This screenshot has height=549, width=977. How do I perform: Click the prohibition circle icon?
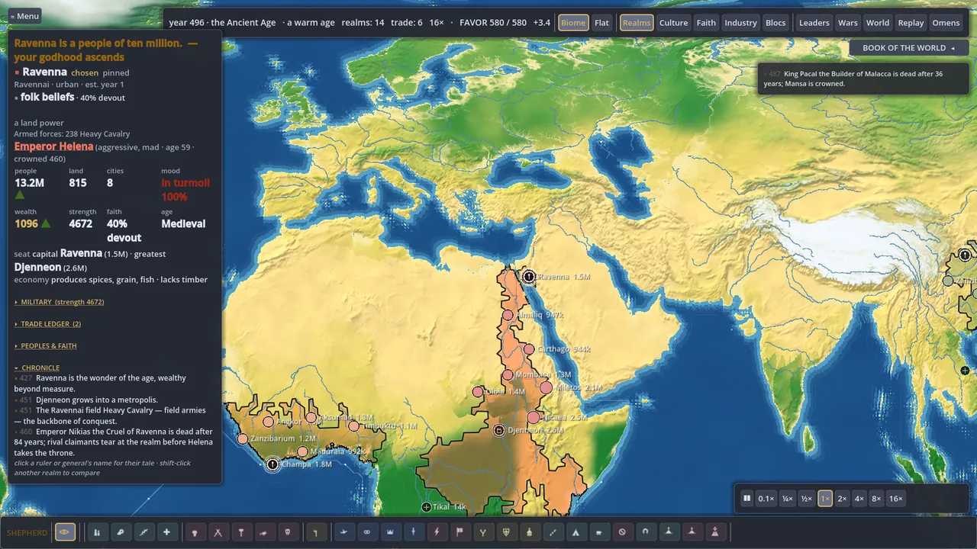(622, 532)
